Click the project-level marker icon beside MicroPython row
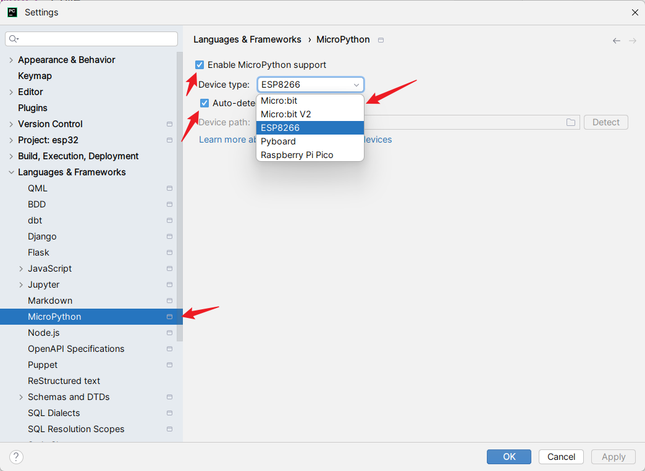This screenshot has height=471, width=645. [169, 317]
